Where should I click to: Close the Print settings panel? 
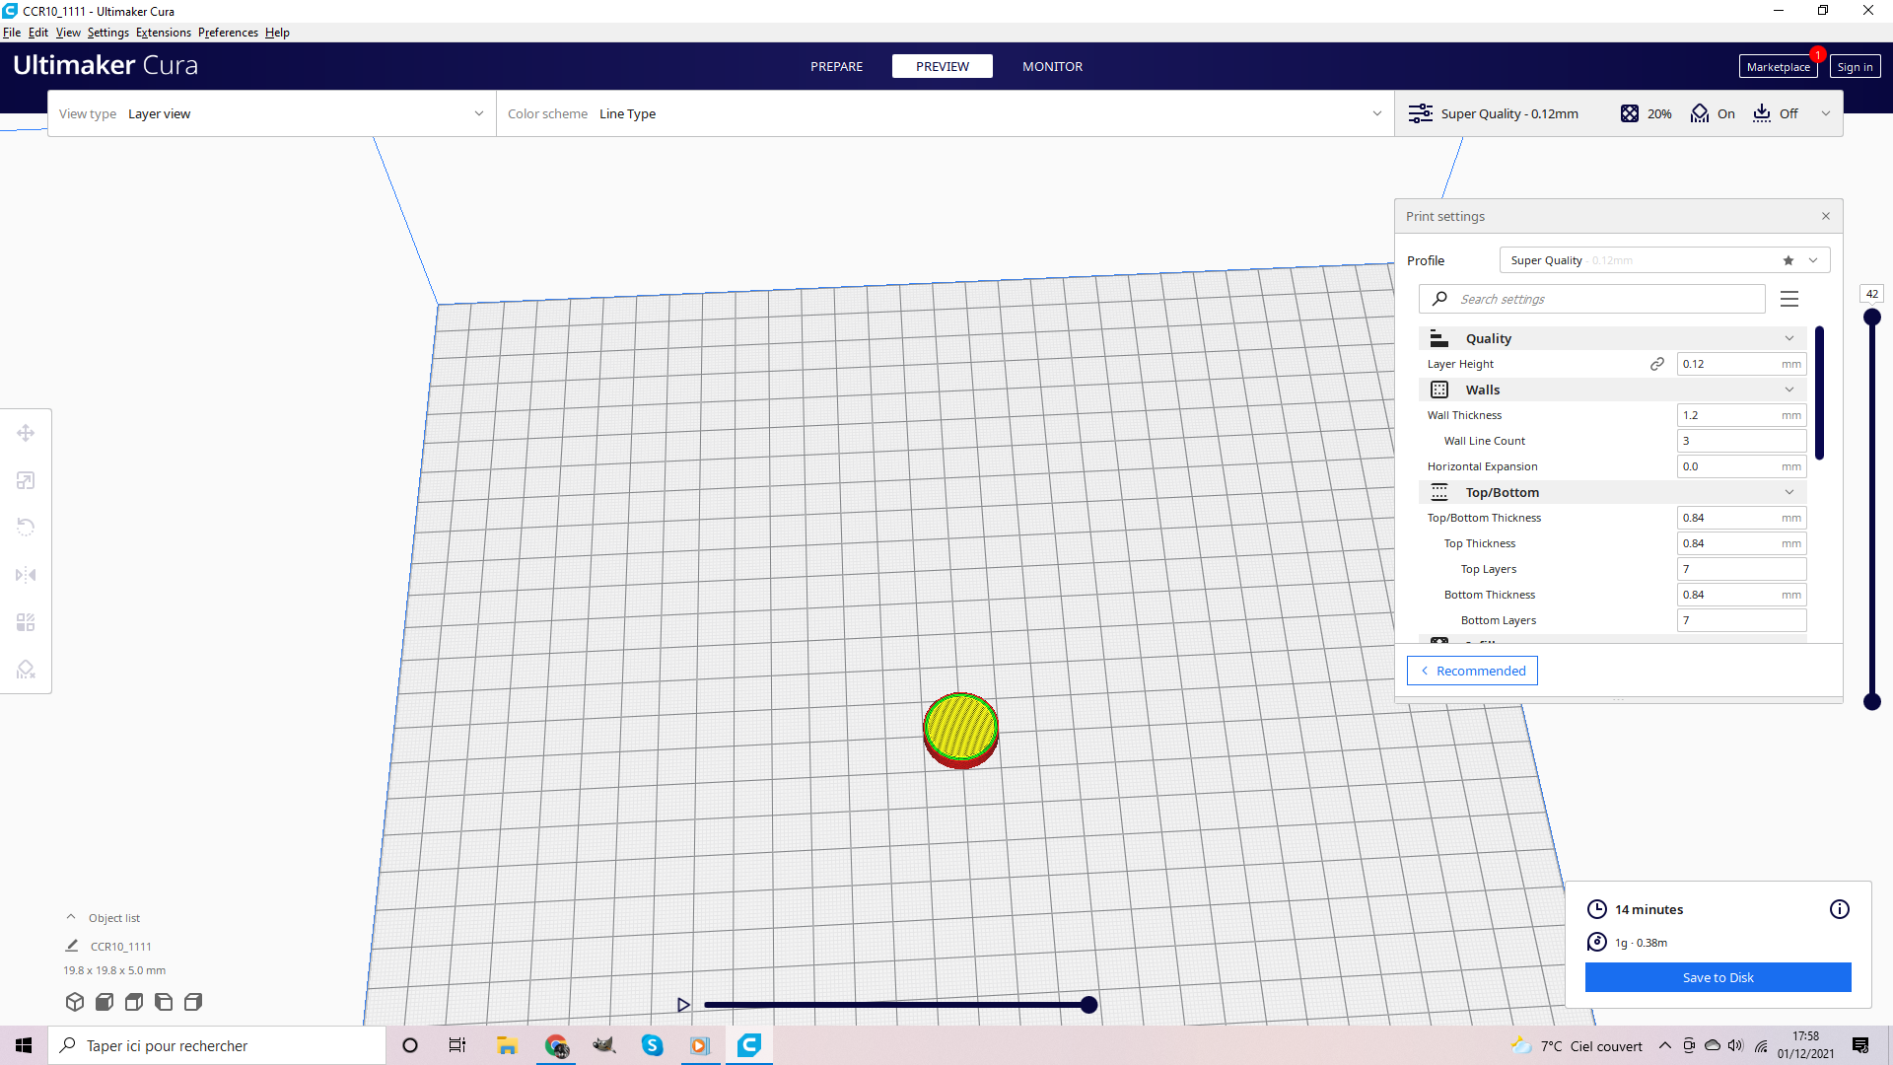[1826, 216]
